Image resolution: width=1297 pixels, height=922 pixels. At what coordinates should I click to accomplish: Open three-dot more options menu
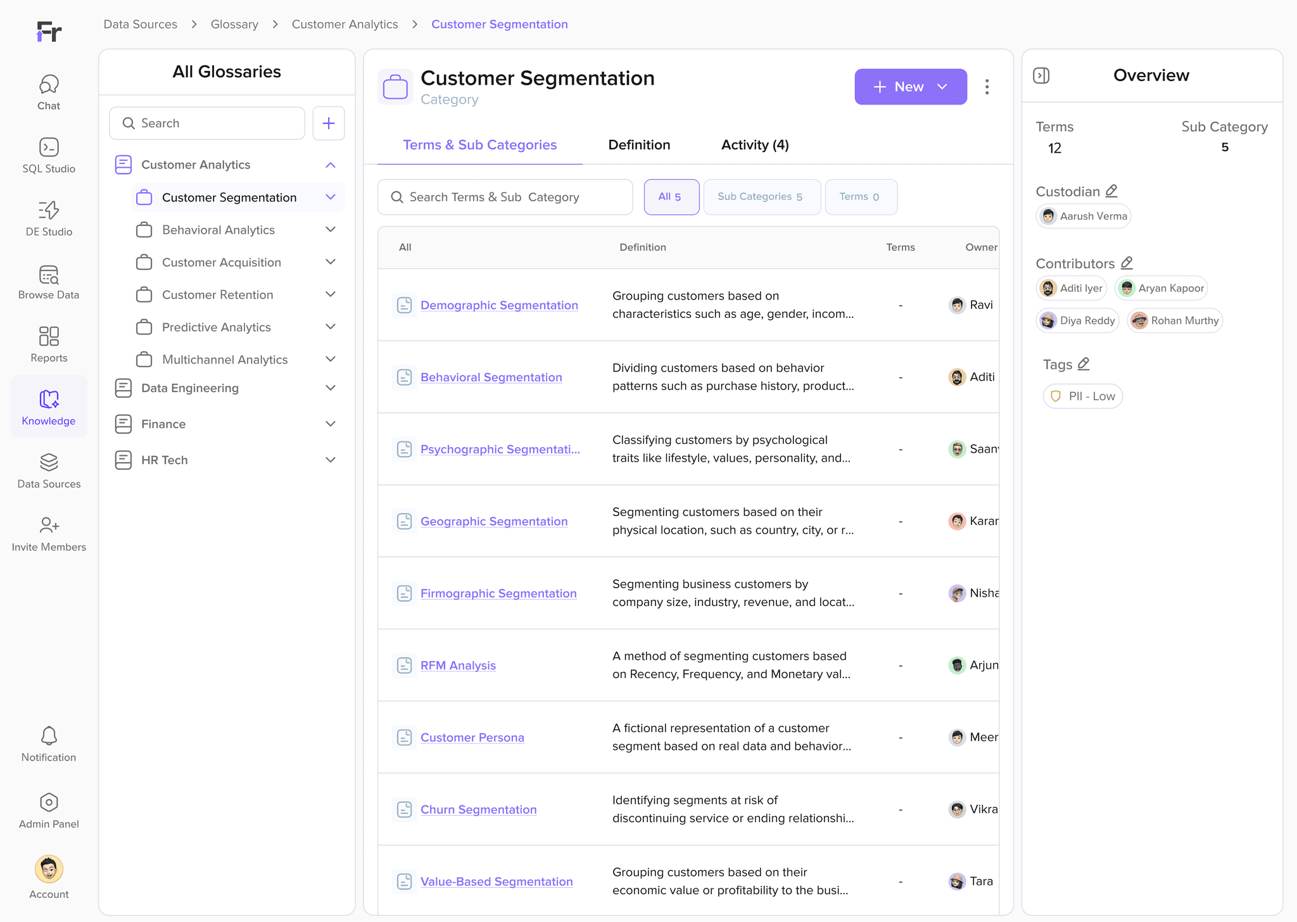point(987,87)
